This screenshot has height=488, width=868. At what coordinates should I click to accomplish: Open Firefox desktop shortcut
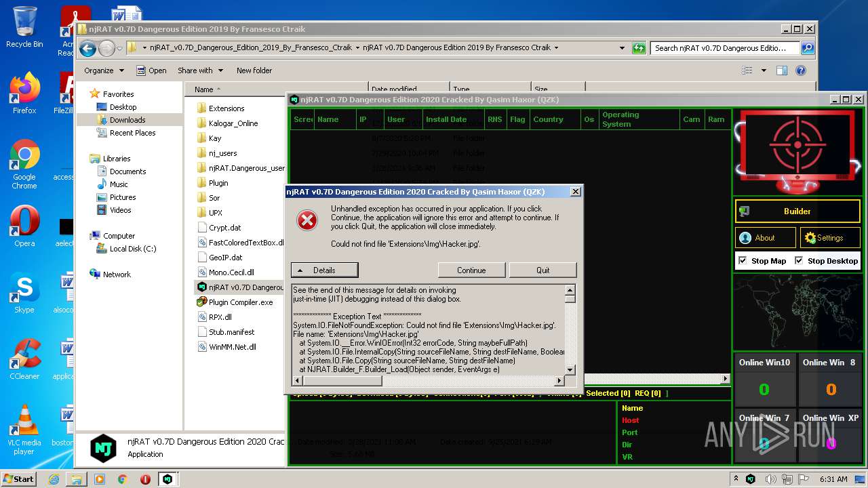point(24,94)
